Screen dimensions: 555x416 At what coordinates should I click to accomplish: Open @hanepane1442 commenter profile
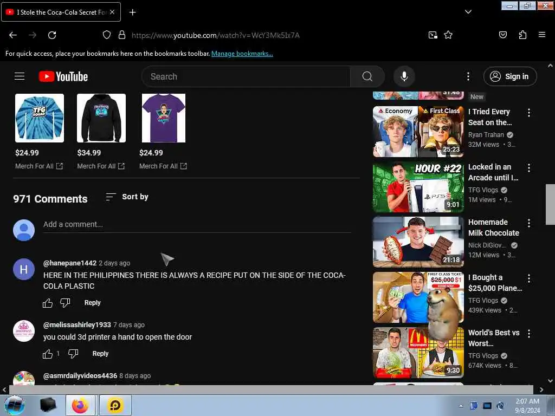click(x=70, y=263)
